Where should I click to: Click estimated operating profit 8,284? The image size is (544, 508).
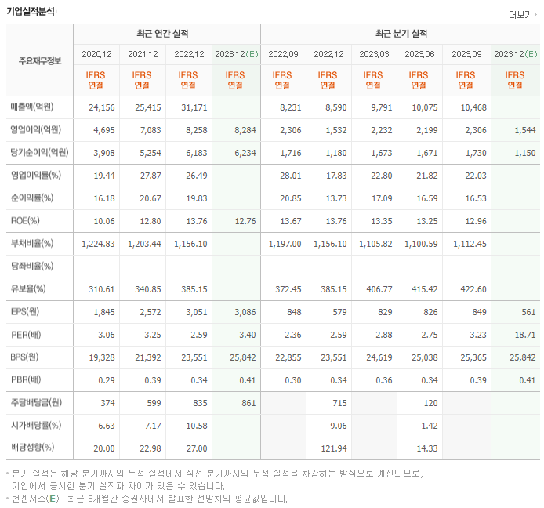click(245, 130)
